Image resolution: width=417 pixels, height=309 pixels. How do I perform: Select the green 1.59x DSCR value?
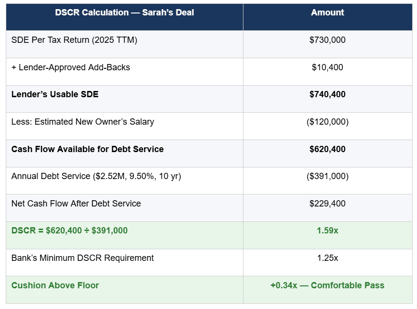(x=327, y=231)
